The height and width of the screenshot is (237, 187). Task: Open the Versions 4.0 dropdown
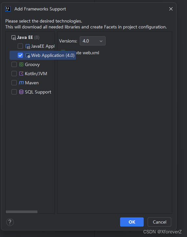pyautogui.click(x=93, y=41)
